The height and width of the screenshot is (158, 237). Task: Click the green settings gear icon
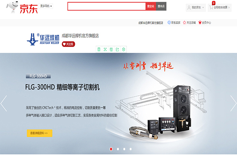tap(124, 49)
